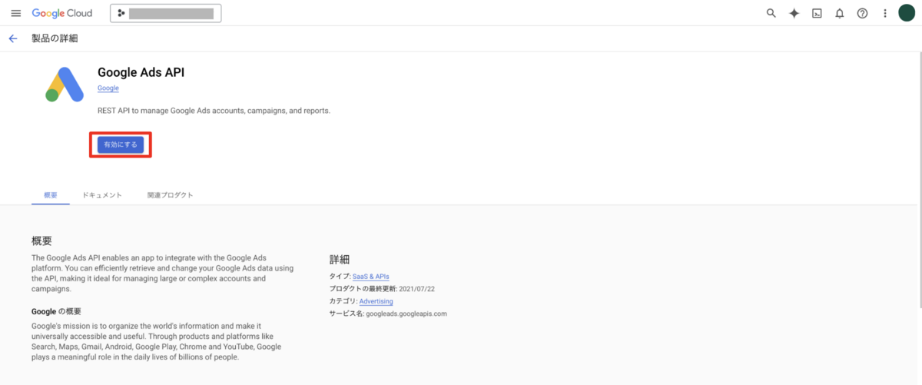Click the Google Ads API title
922x385 pixels.
141,72
